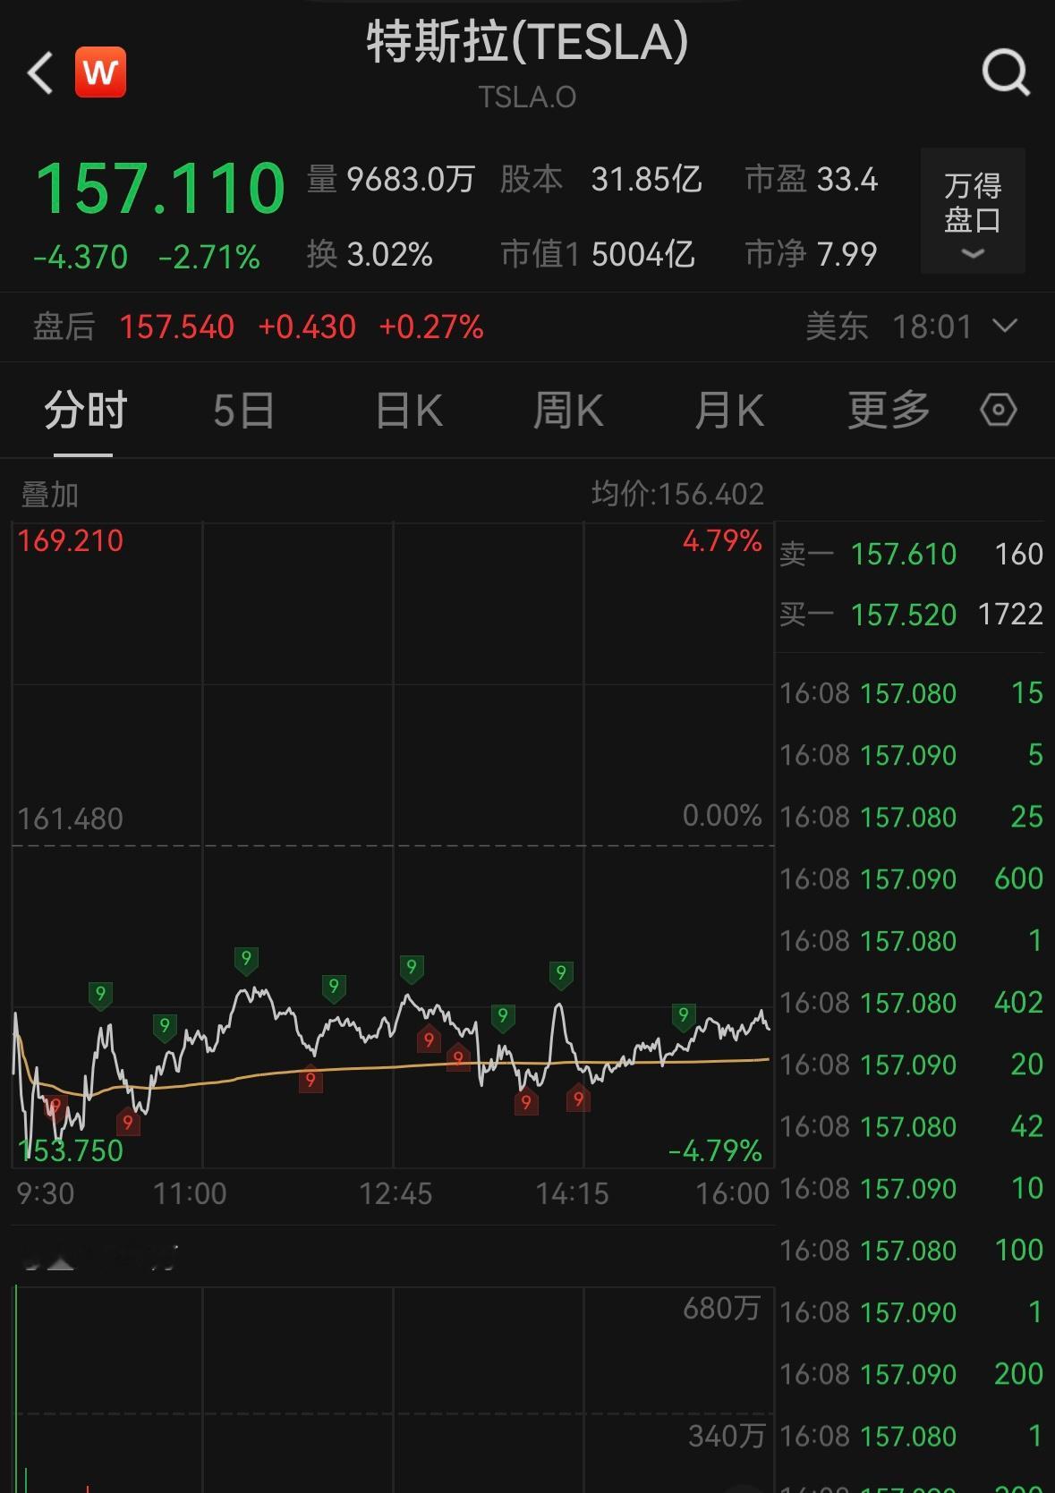Tap the 特斯拉(TESLA) title

pyautogui.click(x=527, y=43)
